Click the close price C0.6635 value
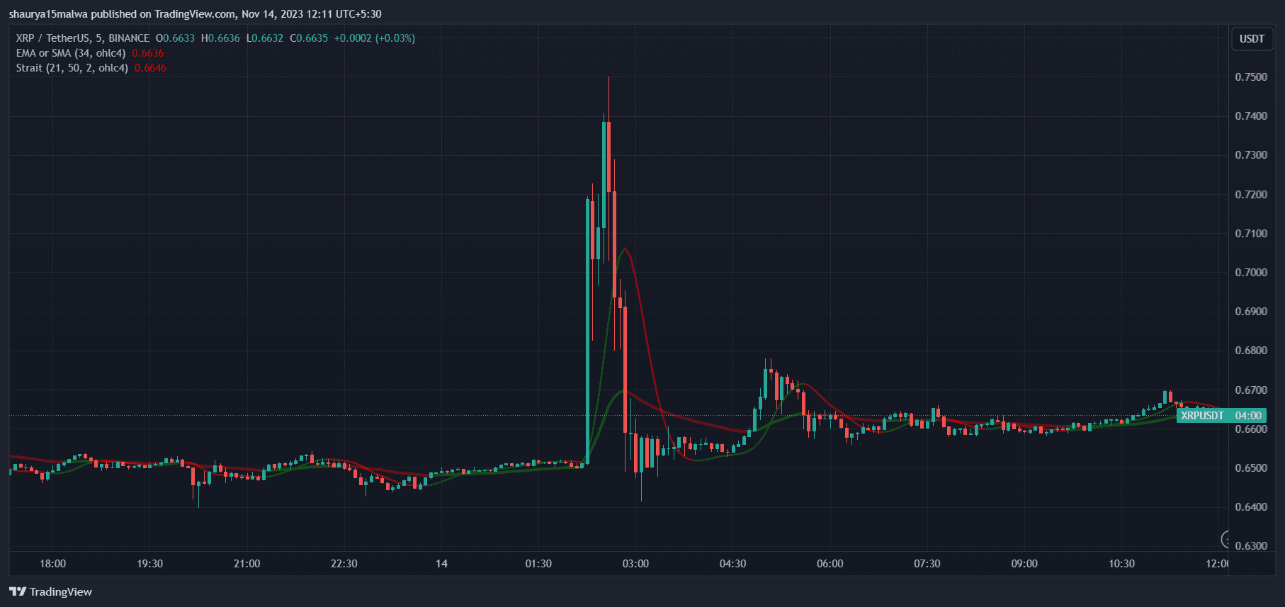The height and width of the screenshot is (607, 1285). 310,38
